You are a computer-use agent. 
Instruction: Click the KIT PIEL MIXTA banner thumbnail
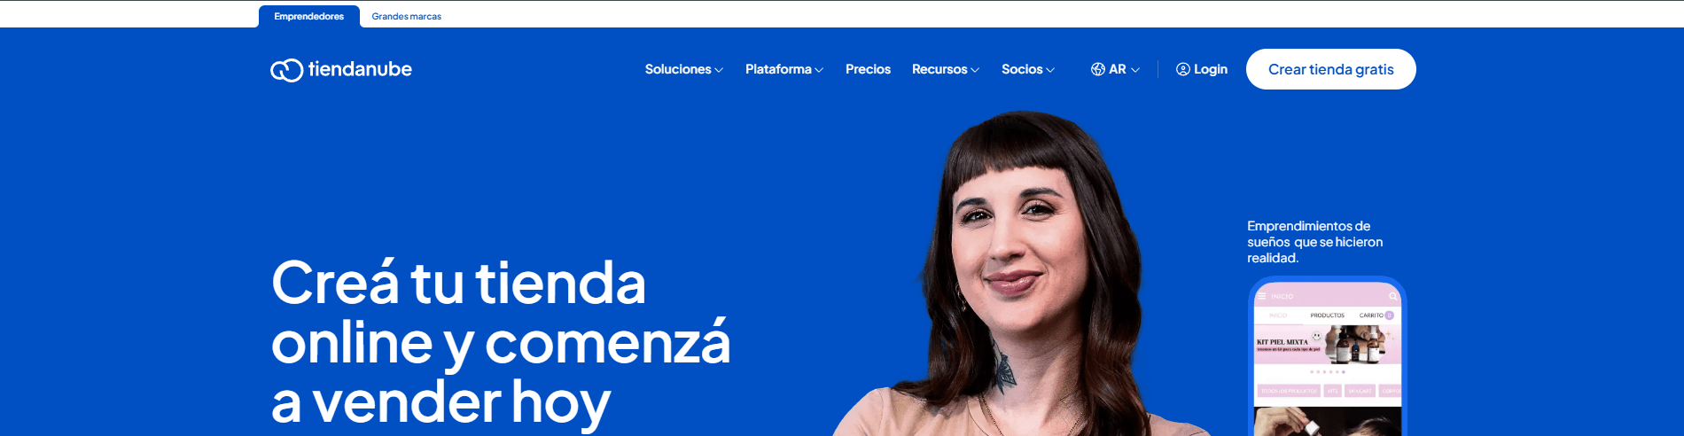1327,345
